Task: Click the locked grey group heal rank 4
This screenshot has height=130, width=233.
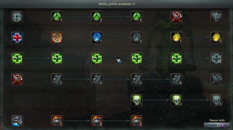Action: click(176, 79)
